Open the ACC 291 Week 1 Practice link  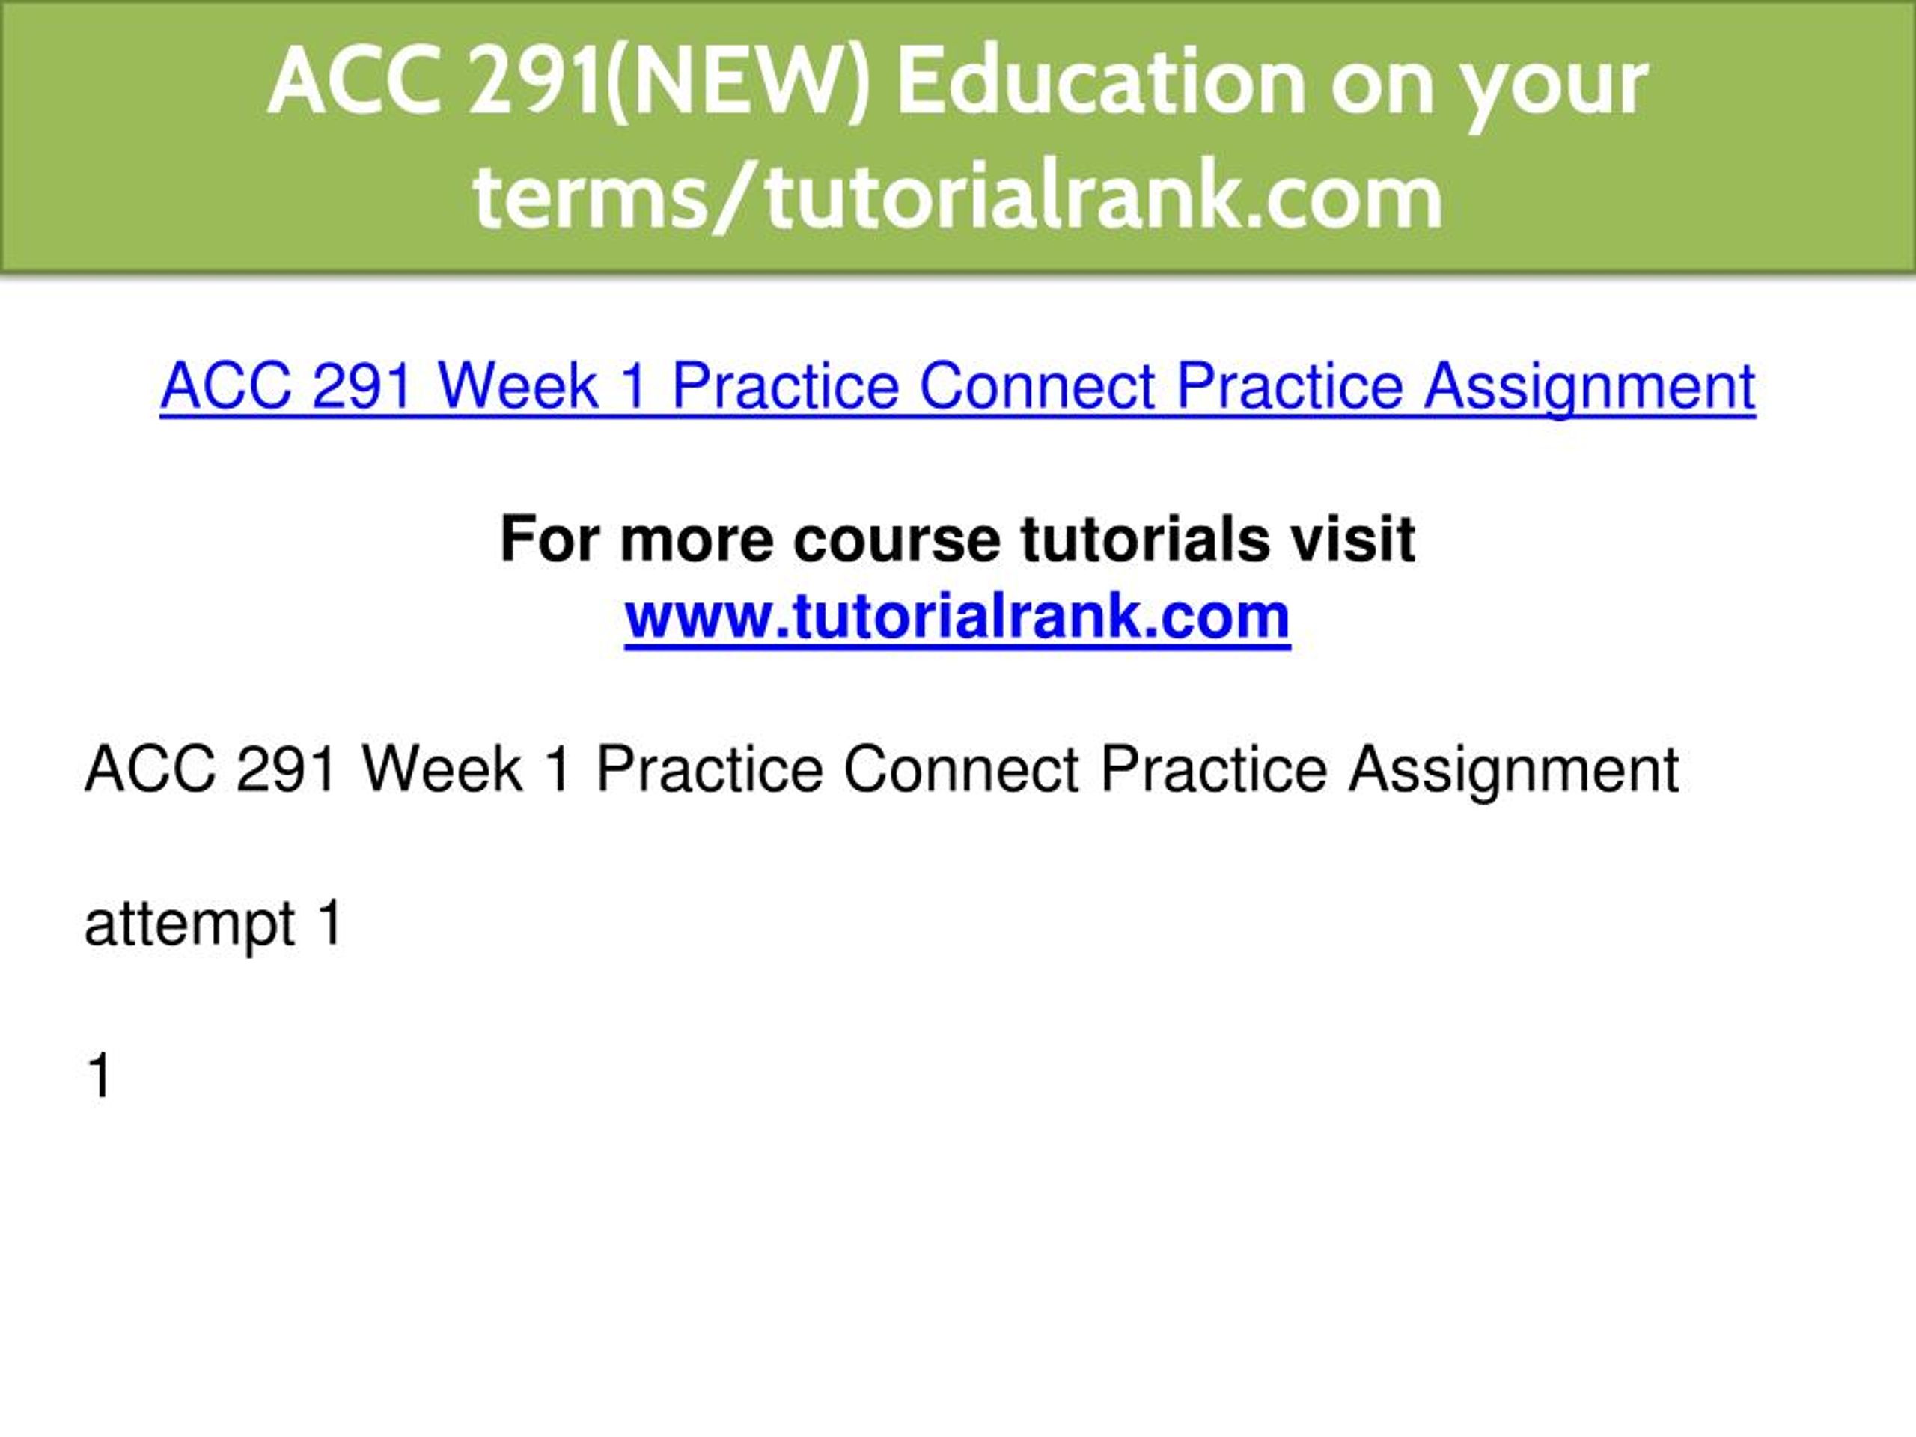(x=957, y=387)
